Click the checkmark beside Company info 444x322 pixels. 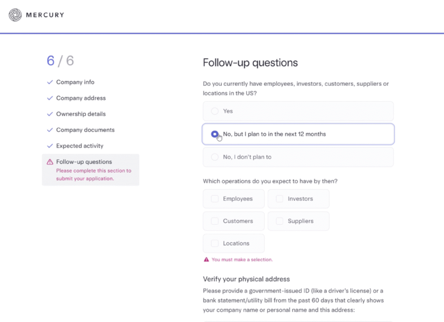tap(50, 82)
